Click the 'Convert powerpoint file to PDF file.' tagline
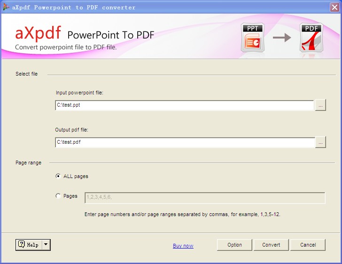The width and height of the screenshot is (342, 264). pos(66,47)
